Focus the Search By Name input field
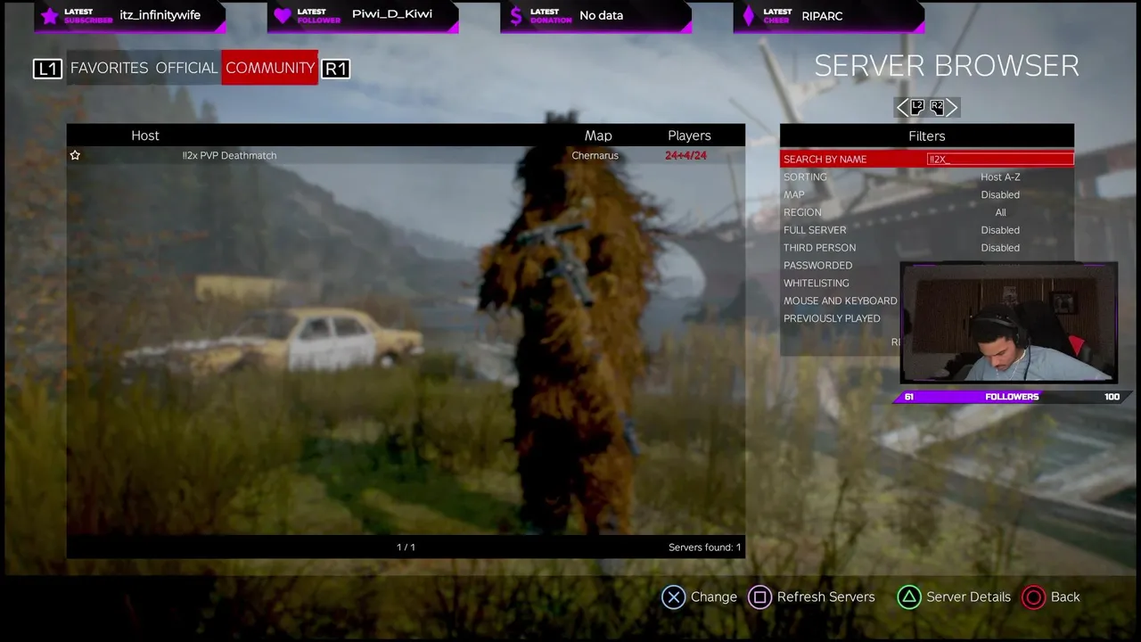The image size is (1141, 642). pos(1000,159)
